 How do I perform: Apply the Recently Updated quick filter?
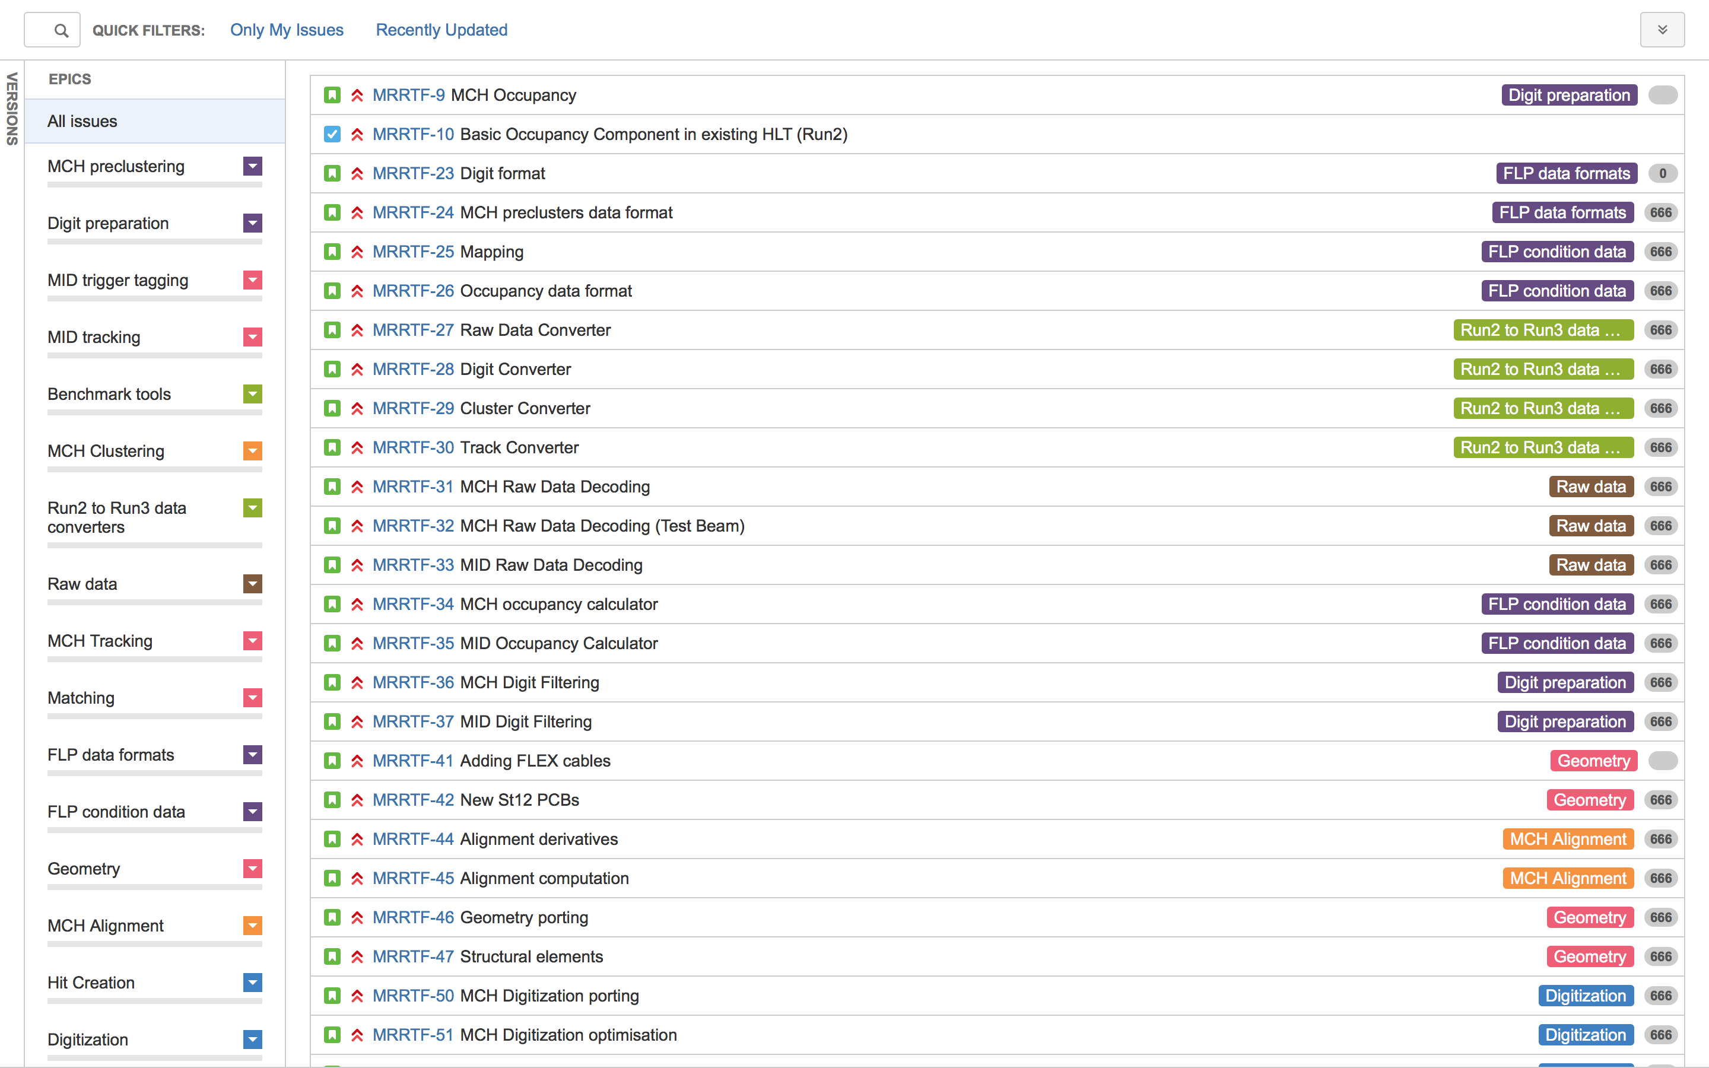tap(441, 30)
